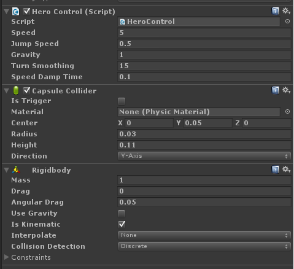Open the Collision Detection dropdown
The image size is (294, 269).
(x=204, y=246)
